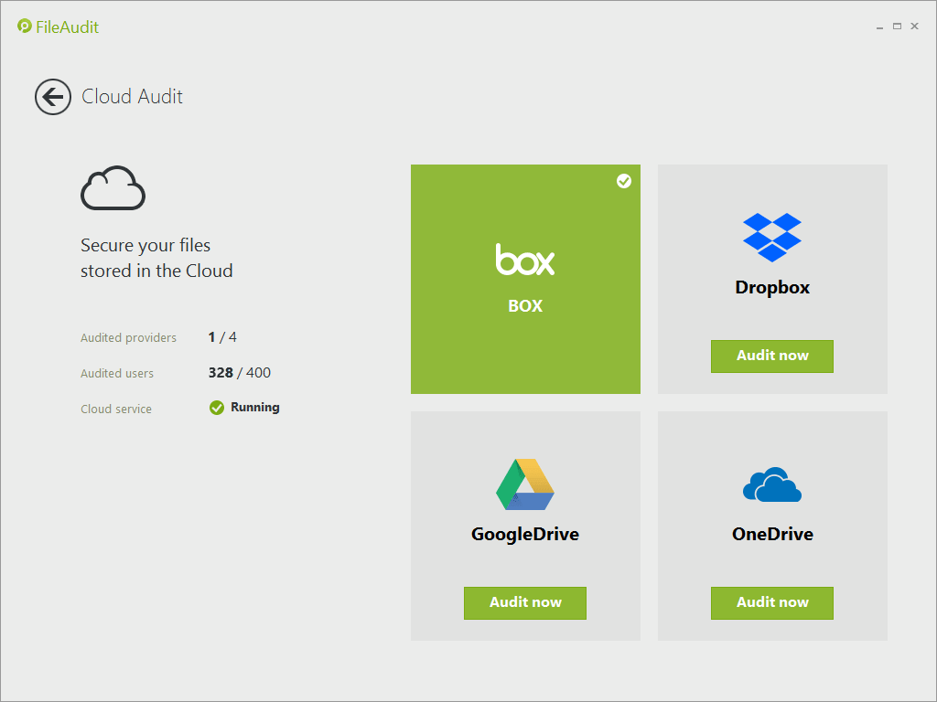Click the green Running status checkmark
The image size is (937, 702).
coord(217,408)
